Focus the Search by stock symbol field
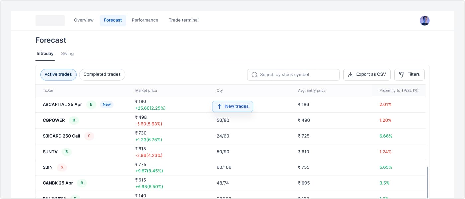 293,75
